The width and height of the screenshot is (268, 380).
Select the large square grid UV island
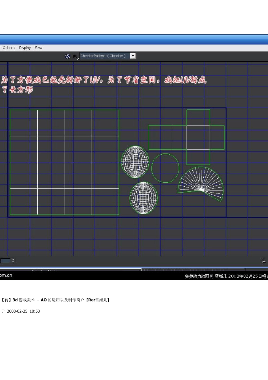64,162
